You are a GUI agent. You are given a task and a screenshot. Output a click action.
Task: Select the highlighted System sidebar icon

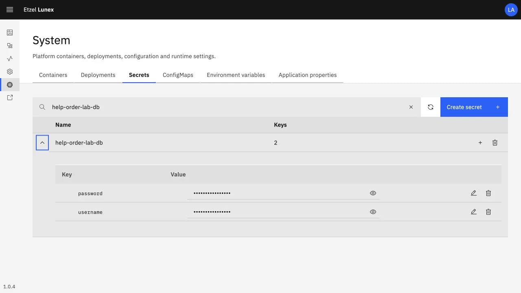point(10,85)
